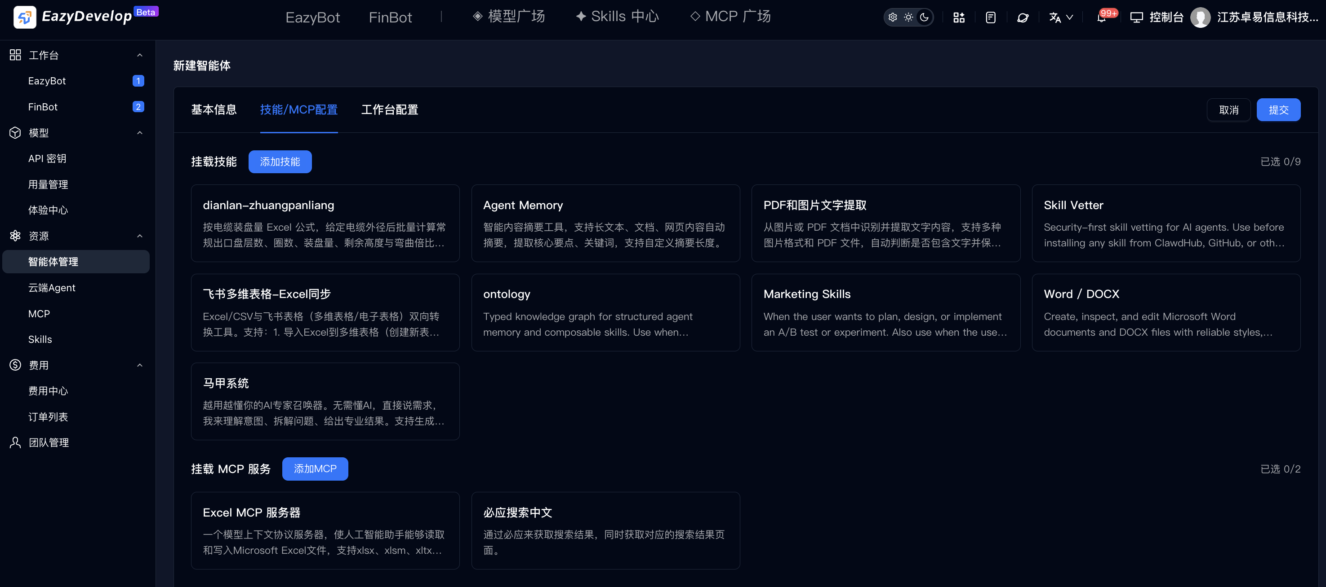Select the system theme gear option
Image resolution: width=1326 pixels, height=587 pixels.
(893, 18)
